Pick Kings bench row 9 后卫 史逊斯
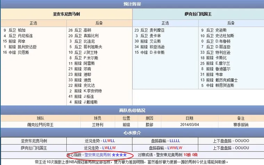Image resolution: width=264 pixels, height=165 pixels. [214, 30]
